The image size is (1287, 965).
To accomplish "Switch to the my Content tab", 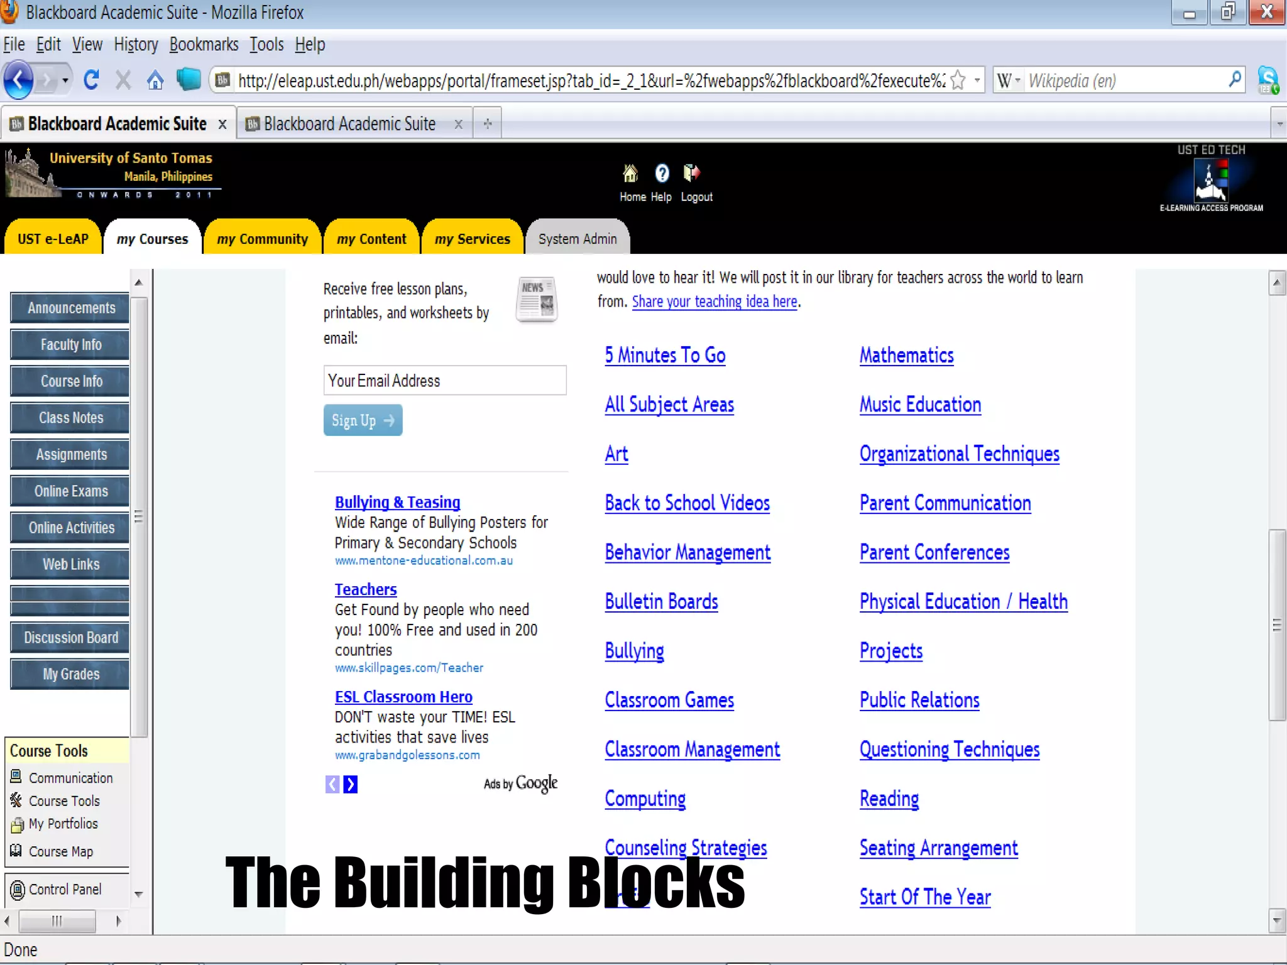I will click(x=371, y=239).
